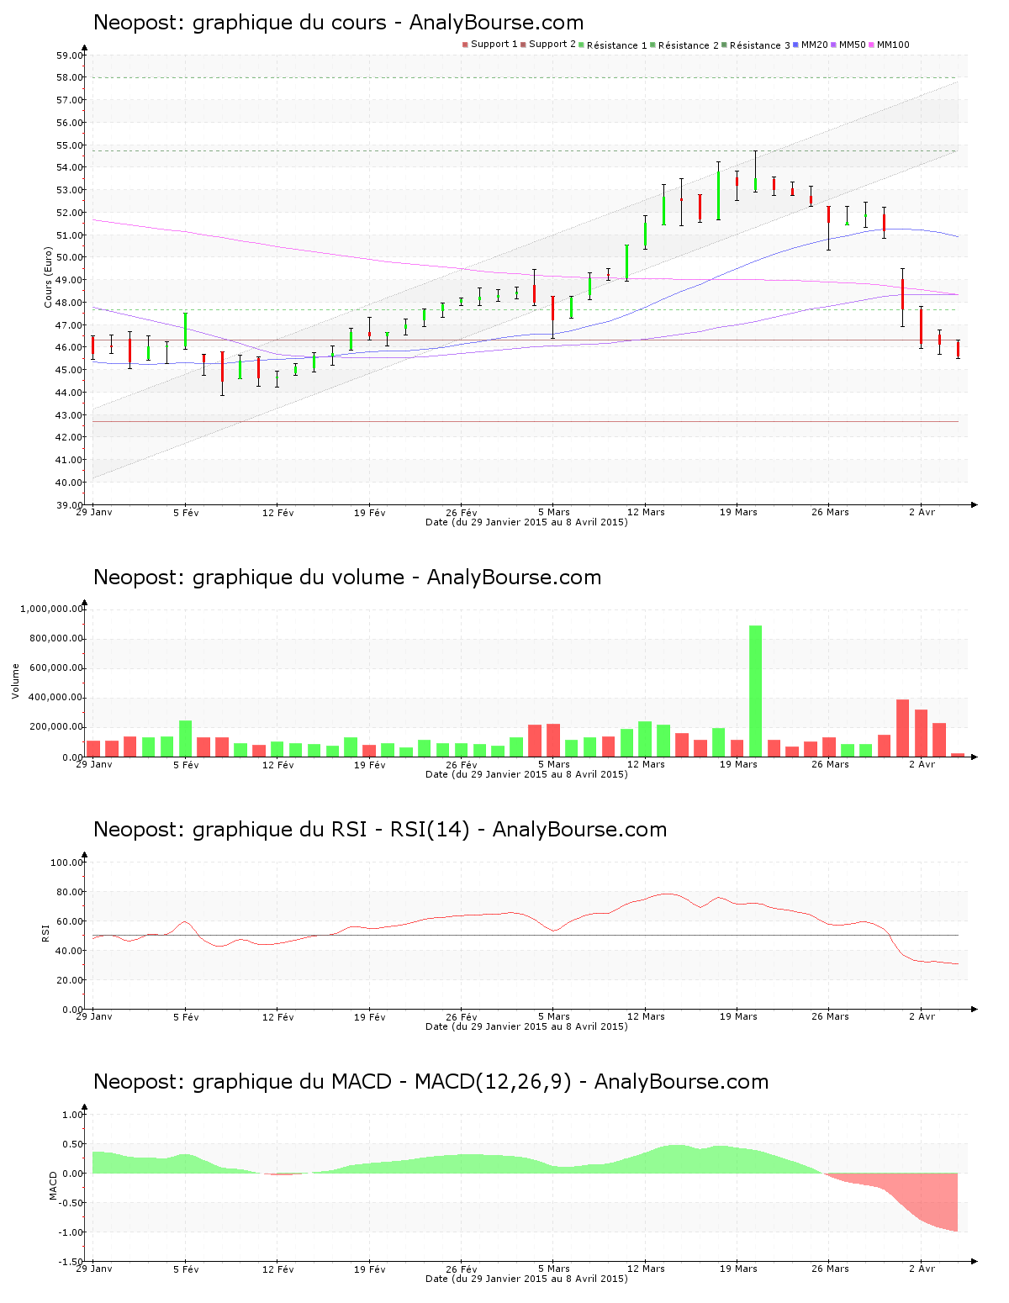Screen dimensions: 1009x1303
Task: Select the 'MM50' legend label
Action: pyautogui.click(x=852, y=45)
